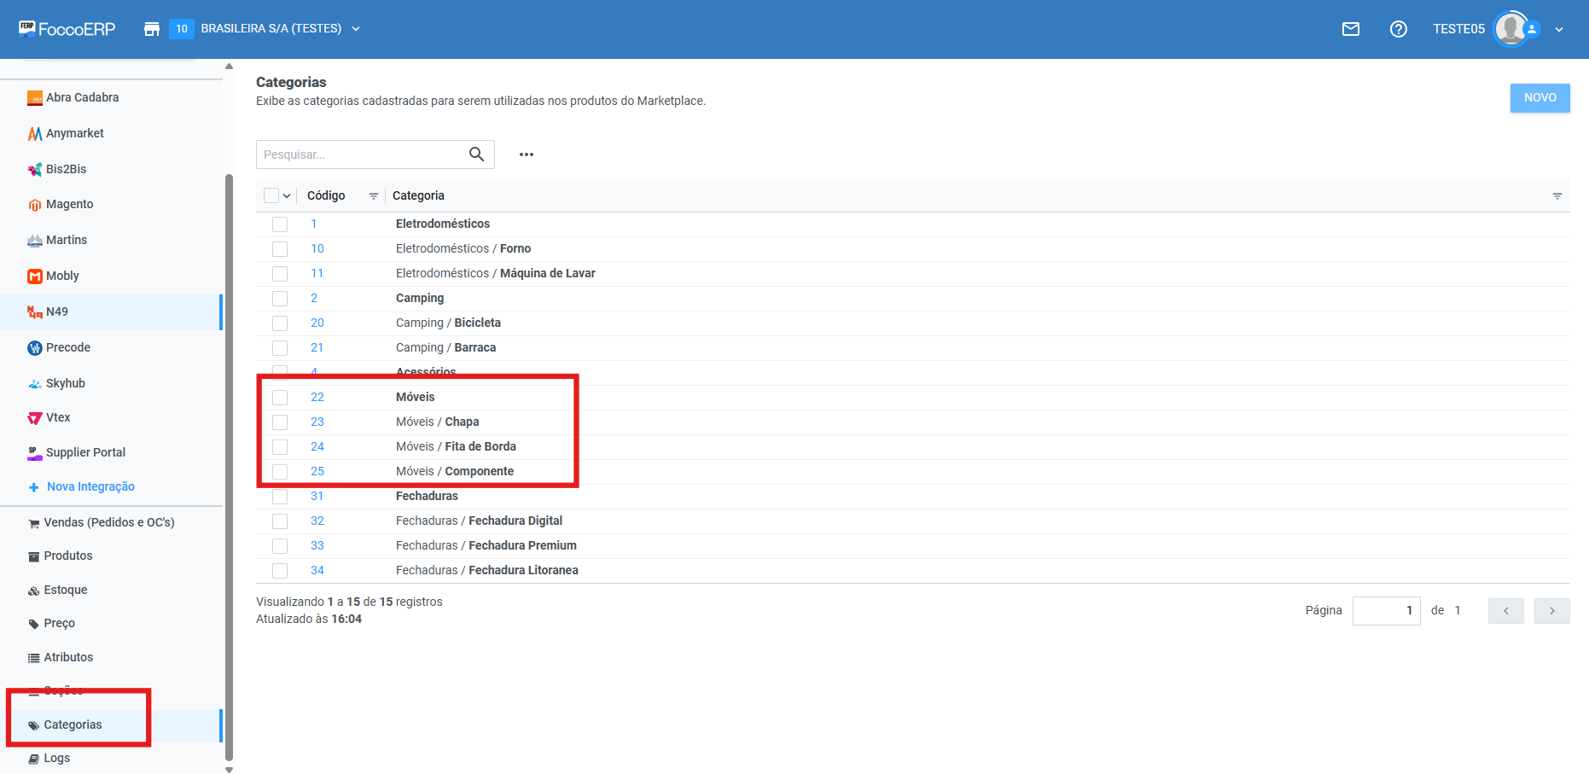
Task: Click the help question mark icon
Action: click(1398, 29)
